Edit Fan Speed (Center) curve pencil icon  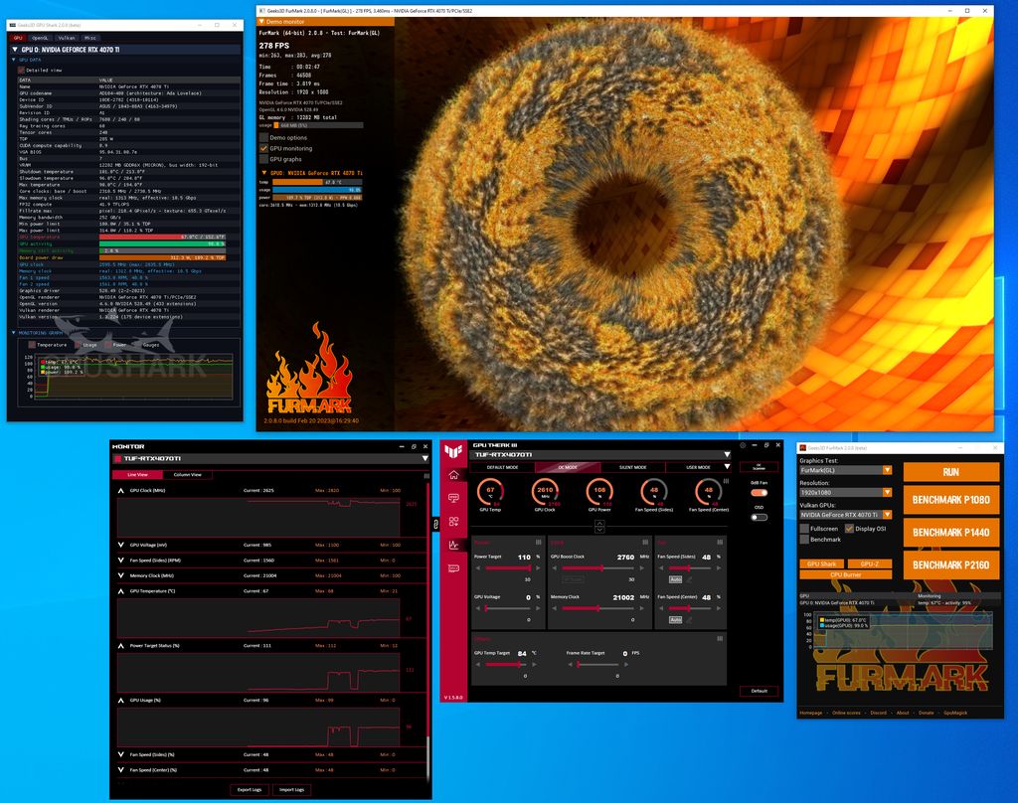tap(689, 620)
